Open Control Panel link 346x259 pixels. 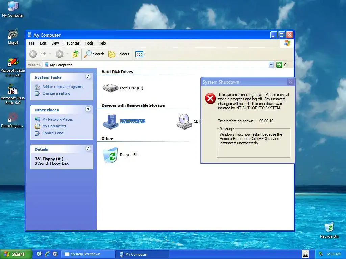click(53, 133)
